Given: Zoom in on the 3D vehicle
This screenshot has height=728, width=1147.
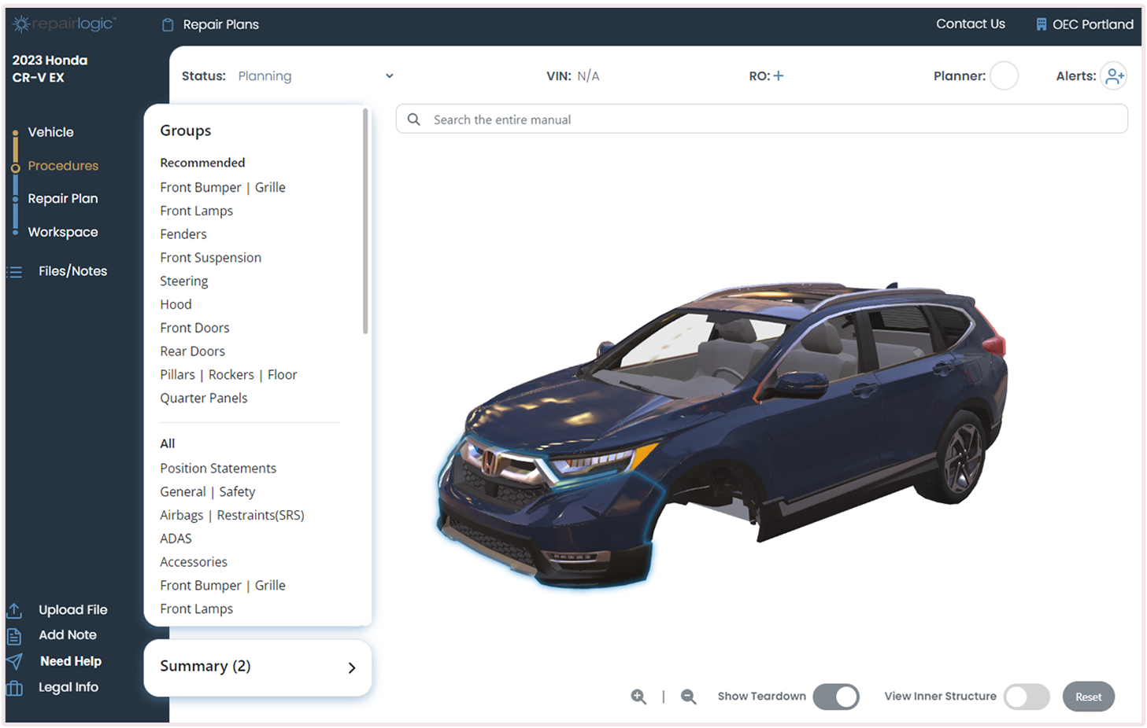Looking at the screenshot, I should point(638,697).
